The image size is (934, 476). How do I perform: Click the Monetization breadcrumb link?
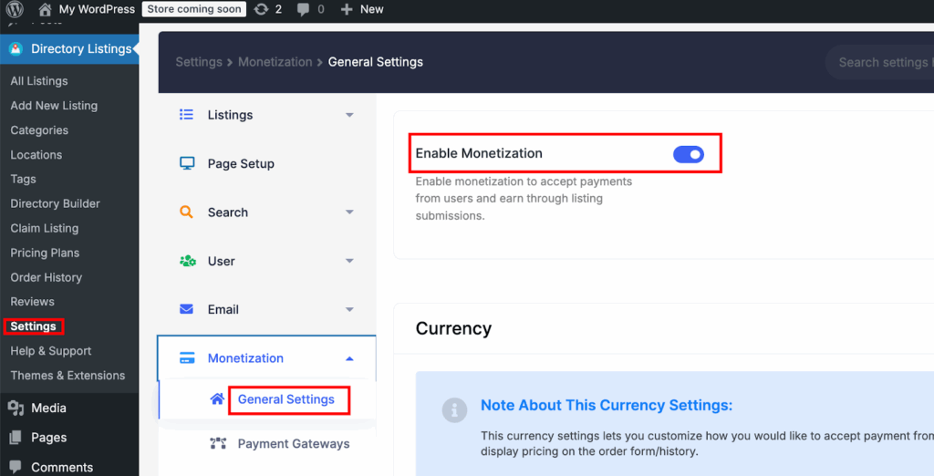[275, 62]
